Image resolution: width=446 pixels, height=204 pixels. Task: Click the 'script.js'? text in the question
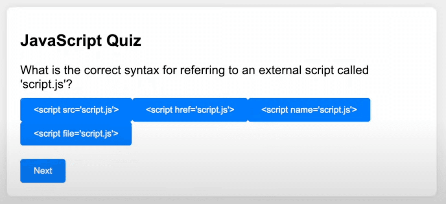pyautogui.click(x=46, y=84)
